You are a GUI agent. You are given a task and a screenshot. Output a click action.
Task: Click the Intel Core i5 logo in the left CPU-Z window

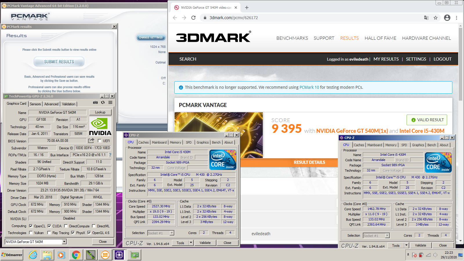click(223, 160)
